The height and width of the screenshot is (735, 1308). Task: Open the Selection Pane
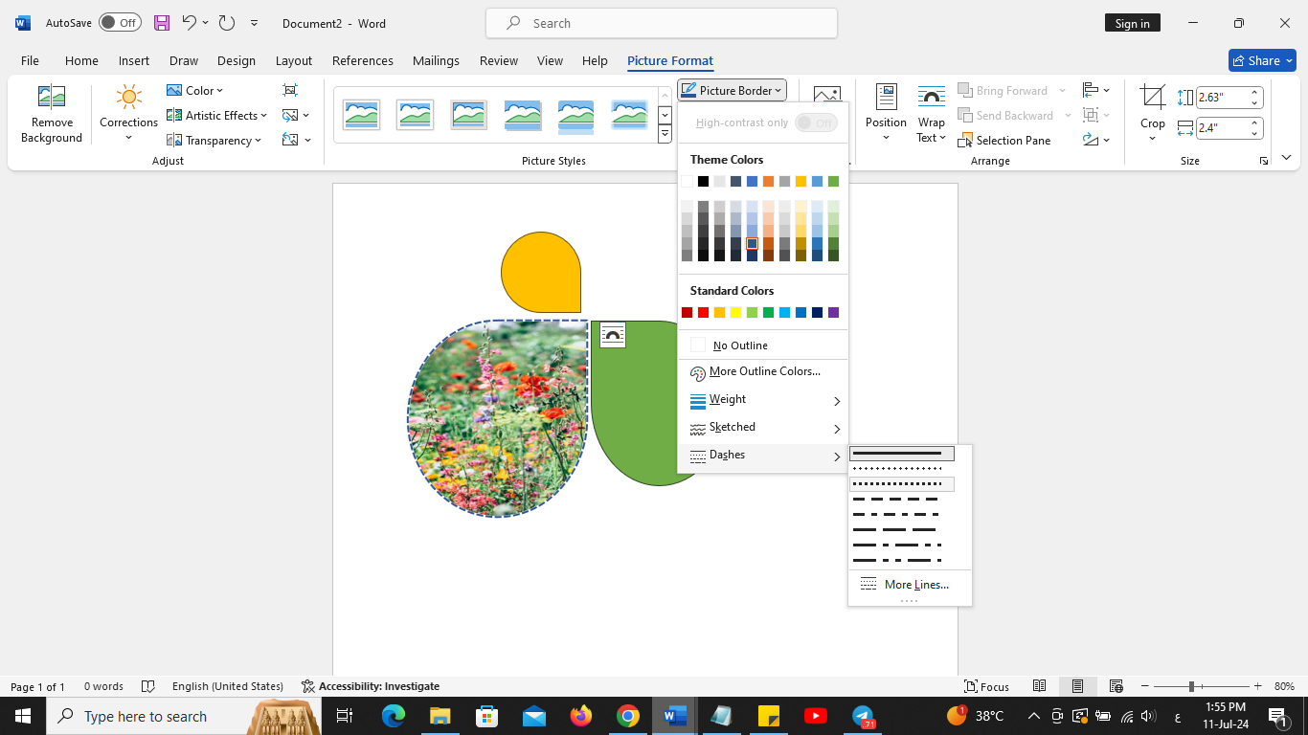pyautogui.click(x=1005, y=140)
